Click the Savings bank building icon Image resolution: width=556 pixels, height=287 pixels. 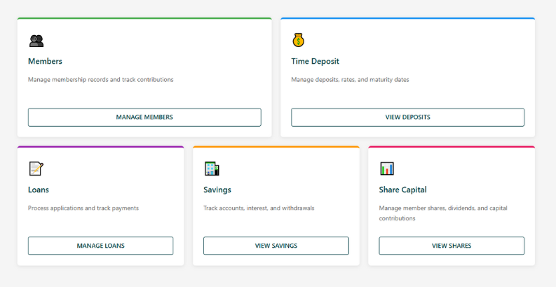212,169
